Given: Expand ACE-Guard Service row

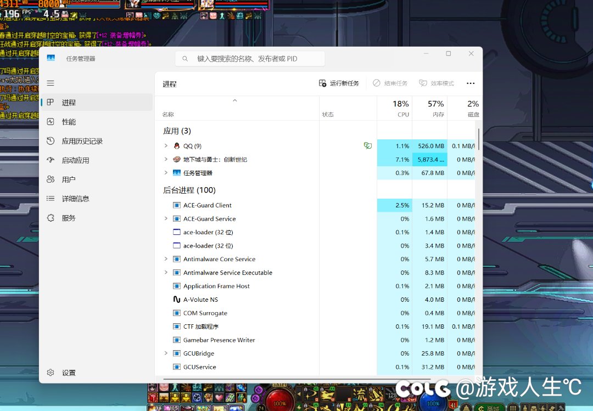Looking at the screenshot, I should tap(166, 218).
